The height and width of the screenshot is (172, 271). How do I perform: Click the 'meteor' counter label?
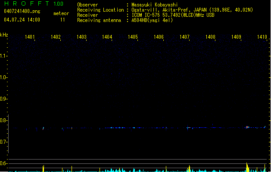coord(61,13)
